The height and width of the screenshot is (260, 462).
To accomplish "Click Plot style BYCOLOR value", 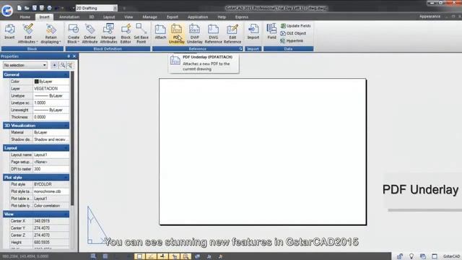I will pyautogui.click(x=51, y=184).
